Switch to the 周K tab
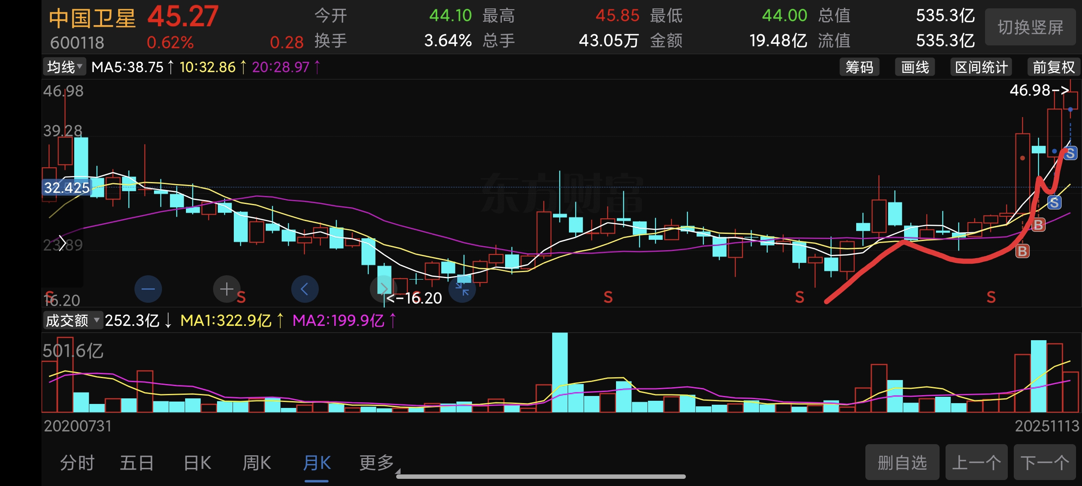 (x=257, y=463)
